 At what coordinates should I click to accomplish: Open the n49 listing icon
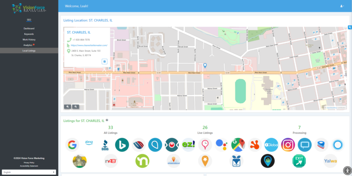[x=111, y=161]
